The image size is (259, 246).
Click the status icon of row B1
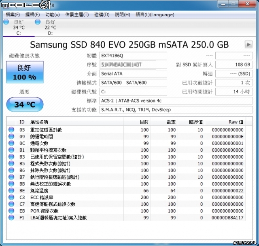pos(11,150)
